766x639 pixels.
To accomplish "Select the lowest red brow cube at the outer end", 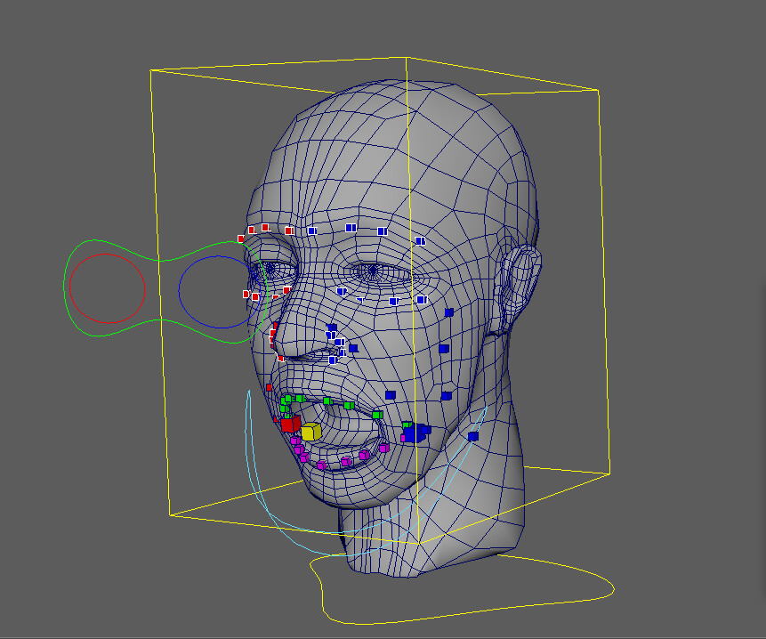I will pyautogui.click(x=241, y=239).
